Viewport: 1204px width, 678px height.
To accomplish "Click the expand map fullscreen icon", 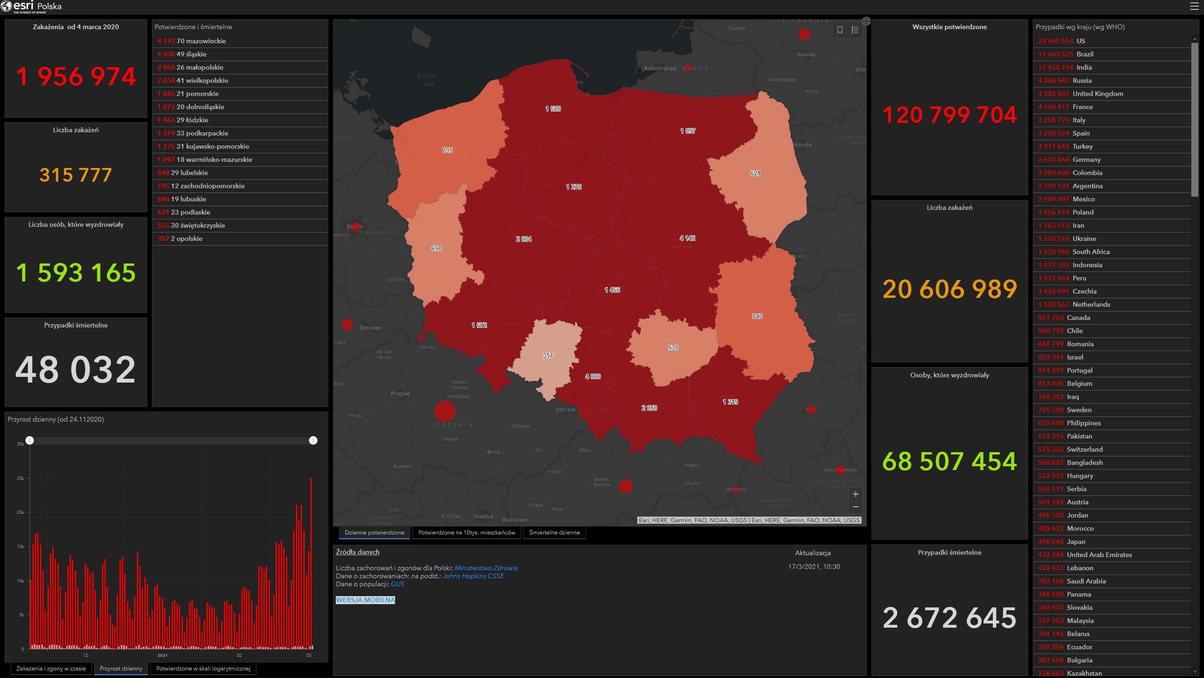I will point(866,21).
